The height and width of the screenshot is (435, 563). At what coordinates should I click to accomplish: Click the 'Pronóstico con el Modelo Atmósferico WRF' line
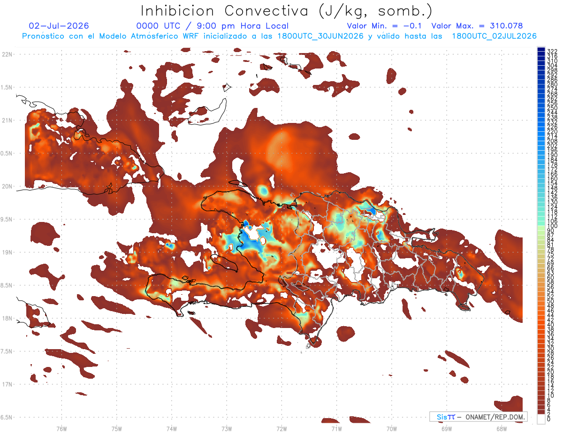click(279, 36)
